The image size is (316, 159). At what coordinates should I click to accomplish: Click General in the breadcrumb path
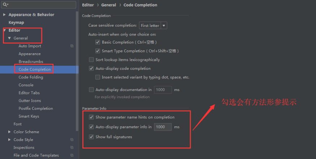click(108, 5)
